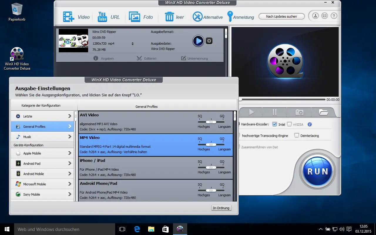Screen dimensions: 376x235
Task: Click the volume icon in system tray
Action: [x=342, y=229]
